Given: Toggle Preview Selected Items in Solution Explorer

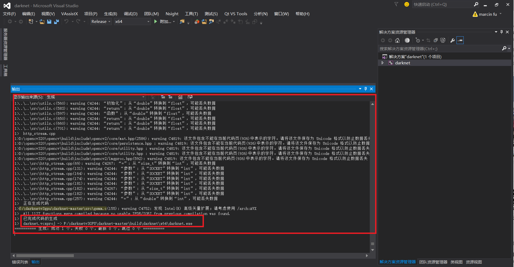Looking at the screenshot, I should 460,40.
